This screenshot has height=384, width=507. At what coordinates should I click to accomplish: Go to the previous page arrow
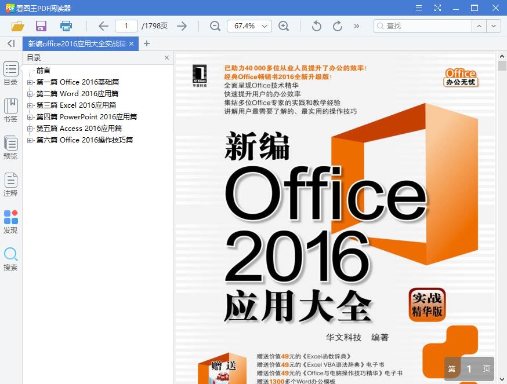[x=103, y=26]
